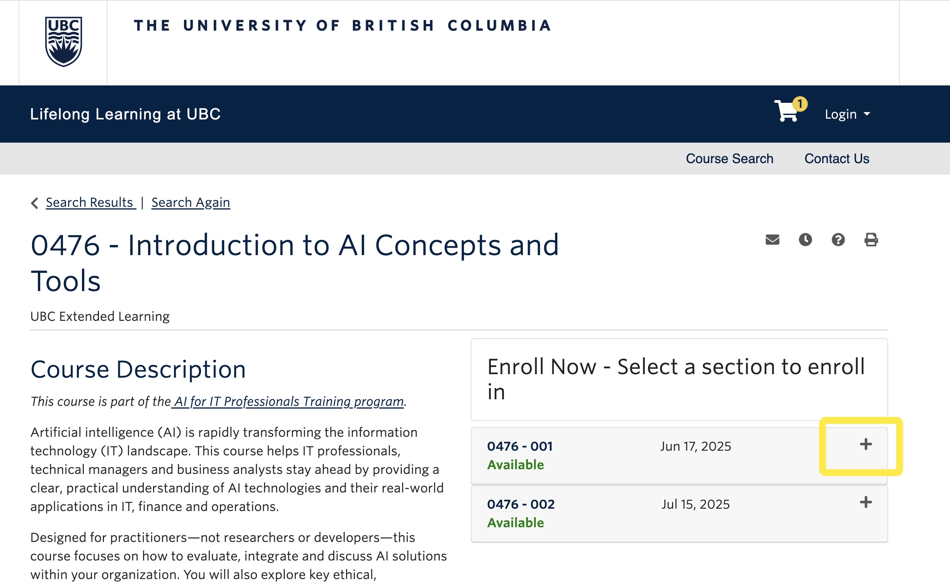Click the clock icon near course title
Image resolution: width=950 pixels, height=586 pixels.
805,240
